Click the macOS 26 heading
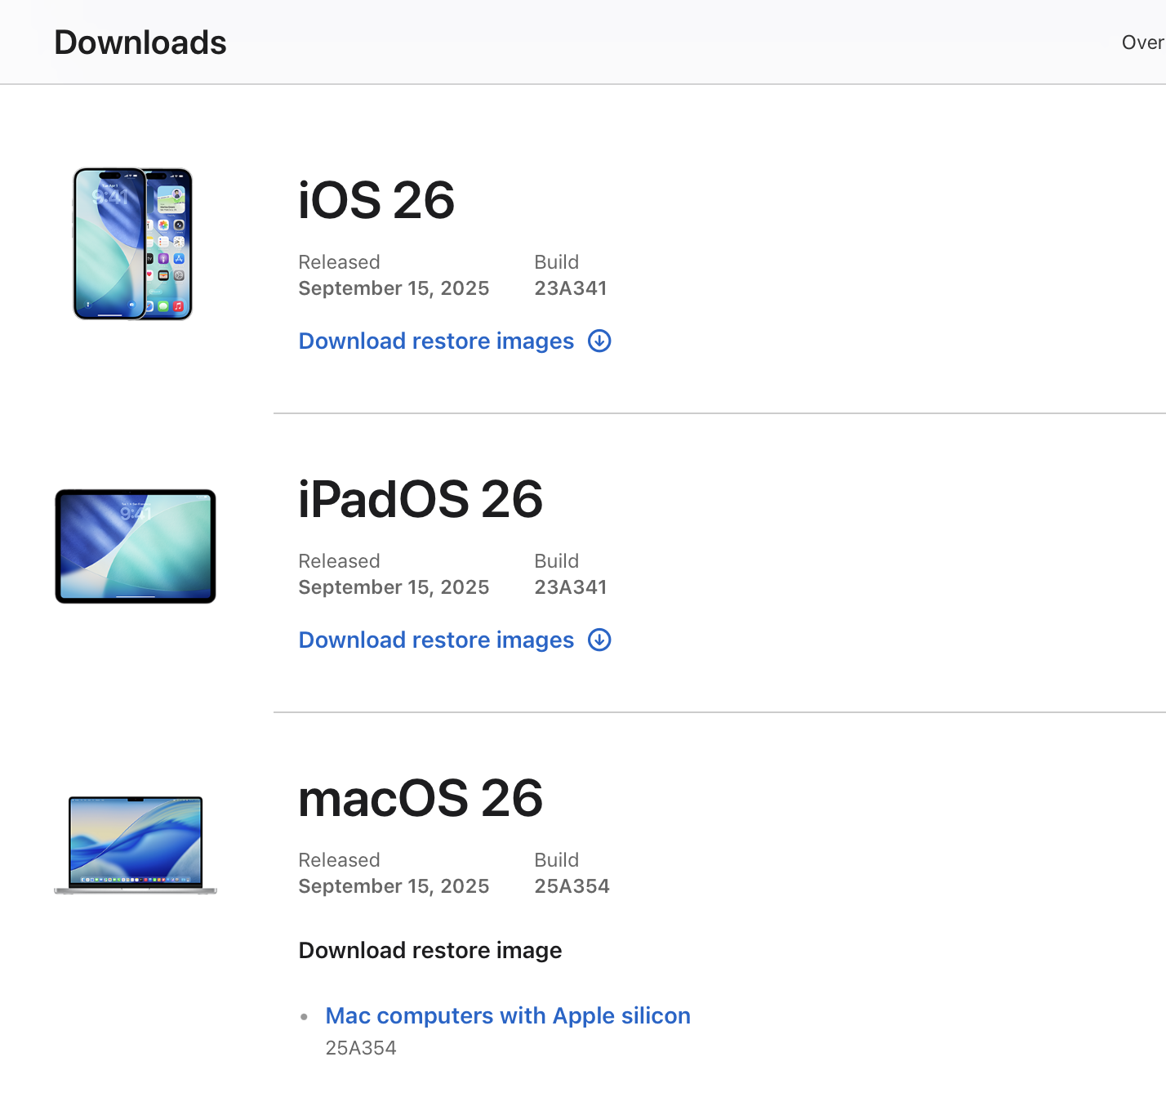 (x=421, y=798)
